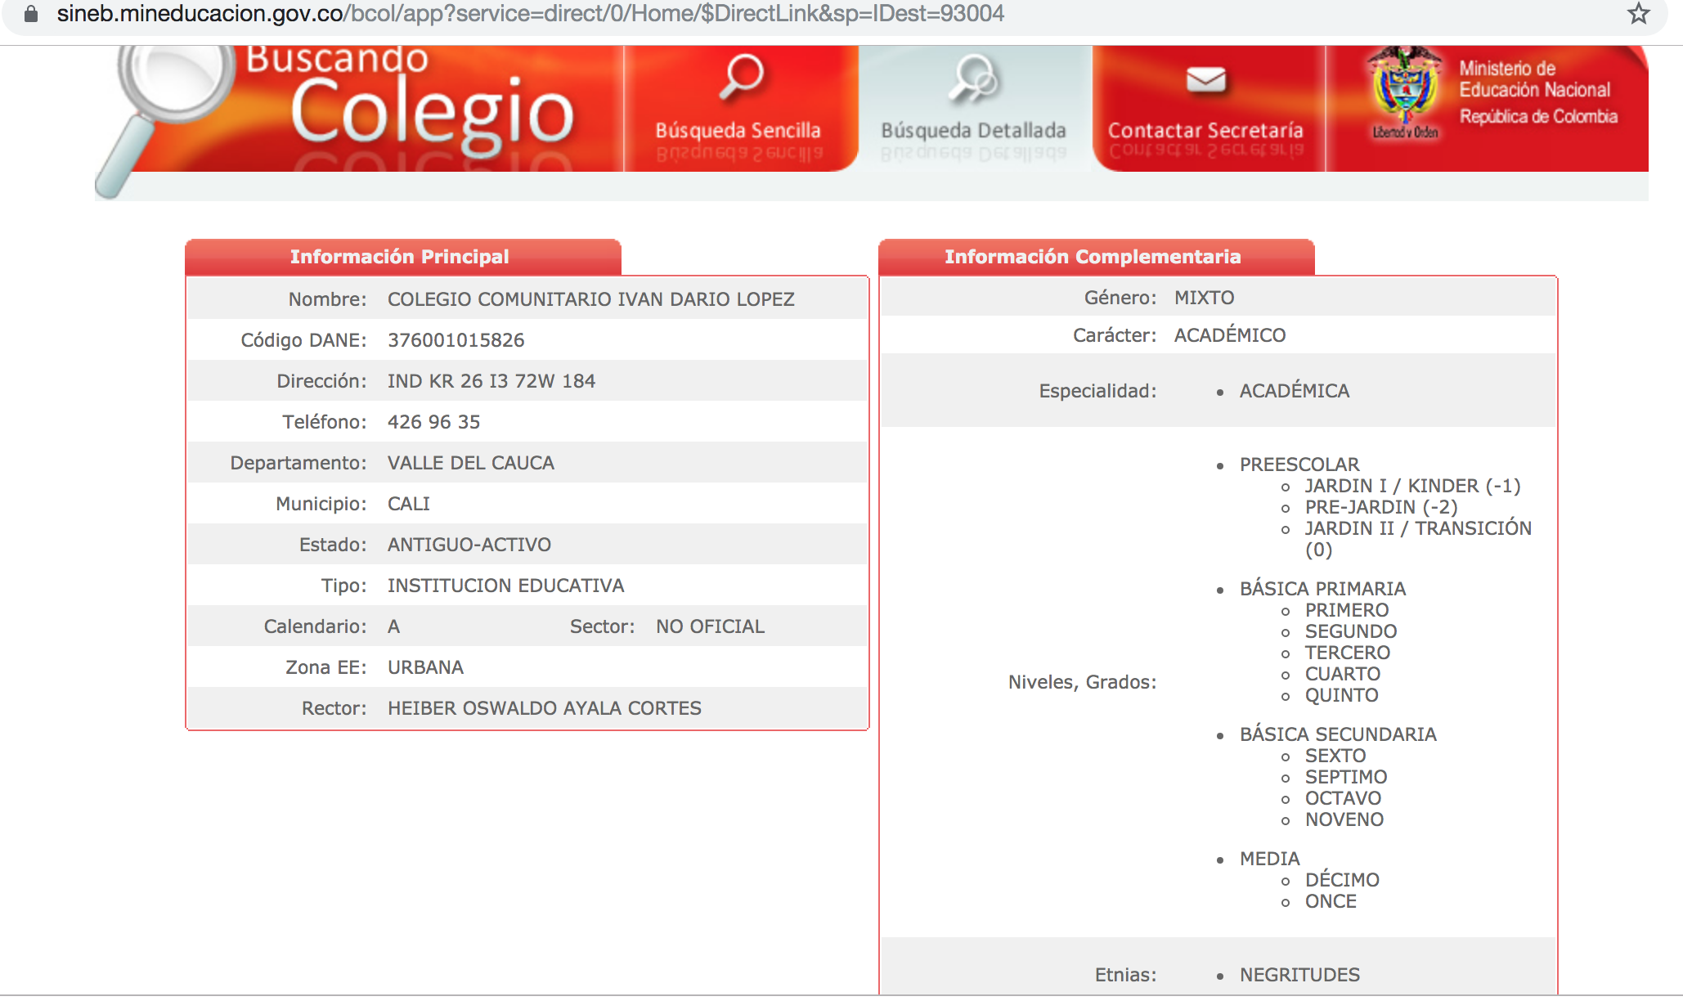Click the double magnifier icon above Búsqueda Detallada
The image size is (1683, 1001).
974,79
